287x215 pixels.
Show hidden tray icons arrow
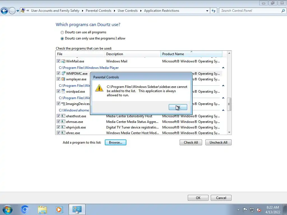click(x=238, y=210)
